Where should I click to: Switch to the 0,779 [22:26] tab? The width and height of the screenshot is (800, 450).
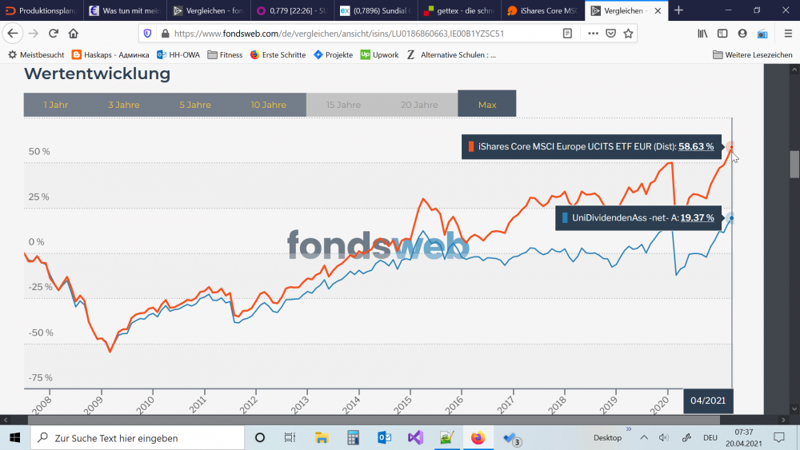[x=292, y=10]
